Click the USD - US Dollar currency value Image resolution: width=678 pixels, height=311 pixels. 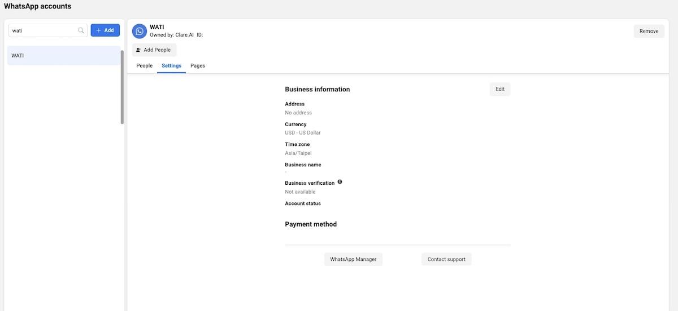[303, 133]
